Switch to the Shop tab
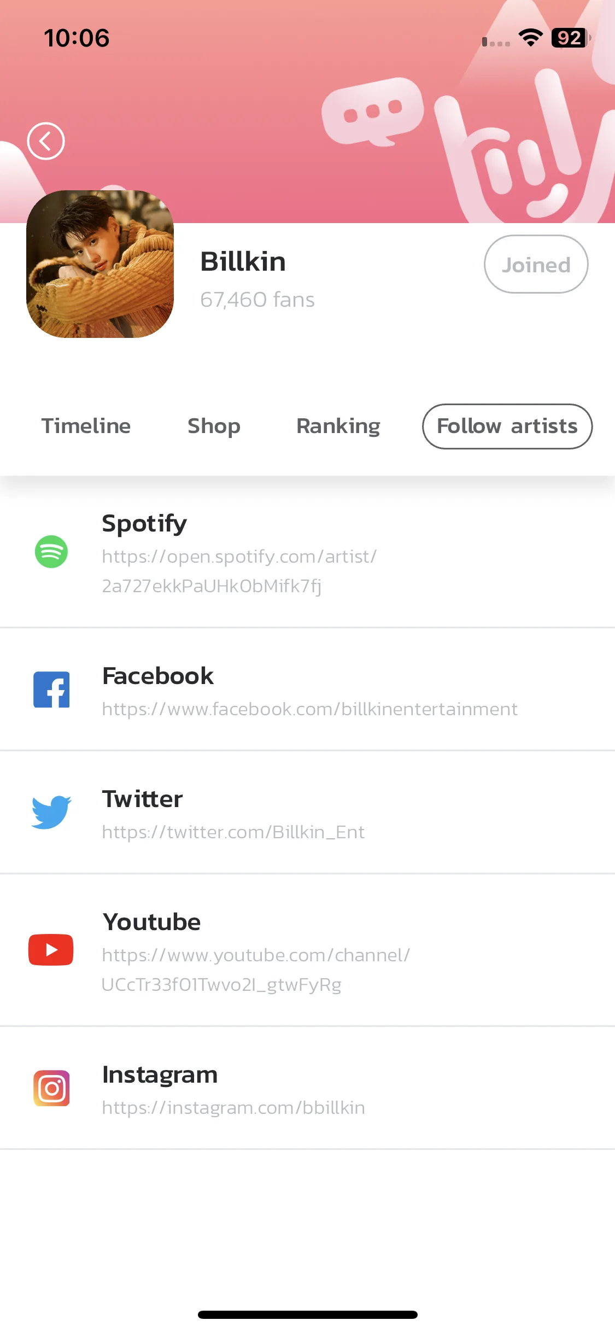Screen dimensions: 615x1332 tap(214, 427)
